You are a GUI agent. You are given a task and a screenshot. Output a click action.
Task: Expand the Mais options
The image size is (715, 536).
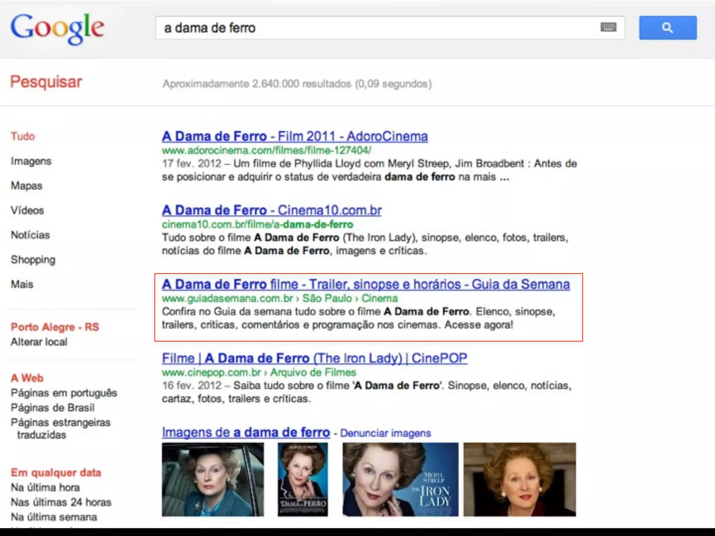(x=22, y=284)
